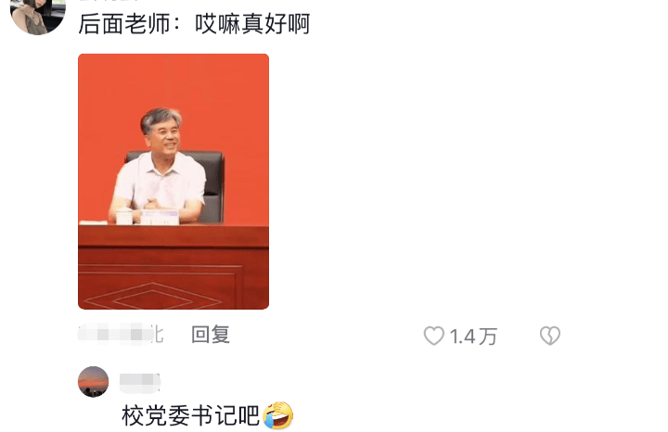Tap the white cup on the desk
Image resolution: width=668 pixels, height=432 pixels.
[124, 217]
